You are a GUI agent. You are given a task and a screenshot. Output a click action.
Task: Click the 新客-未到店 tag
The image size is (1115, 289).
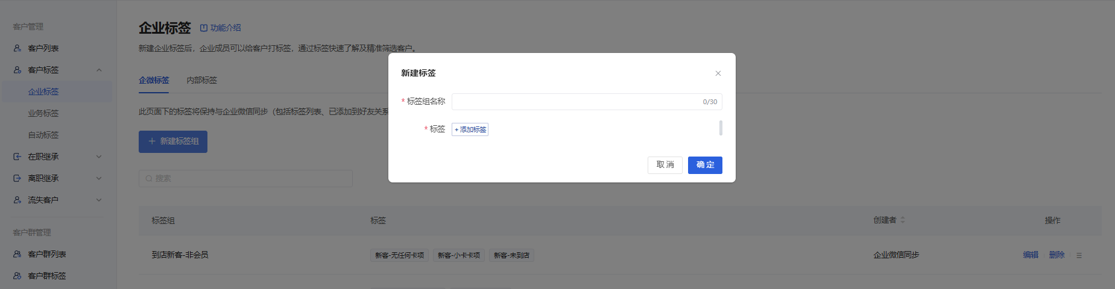(511, 255)
